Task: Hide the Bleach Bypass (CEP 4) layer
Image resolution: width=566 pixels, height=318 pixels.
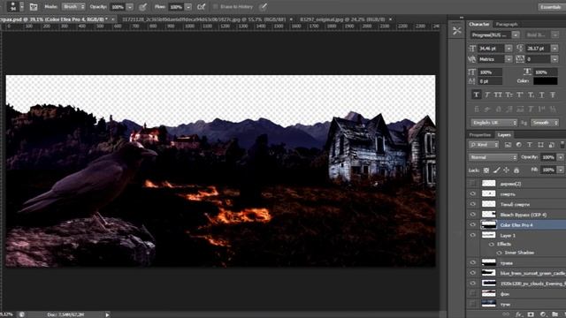Action: tap(473, 215)
